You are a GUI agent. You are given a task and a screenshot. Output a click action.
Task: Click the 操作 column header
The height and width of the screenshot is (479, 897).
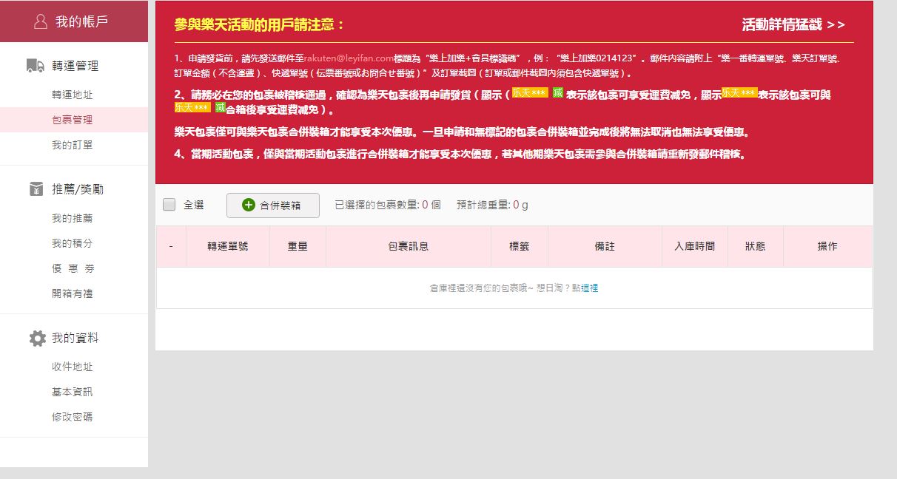point(827,246)
